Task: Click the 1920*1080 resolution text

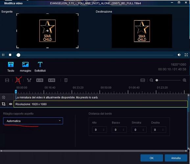Action: (x=178, y=65)
